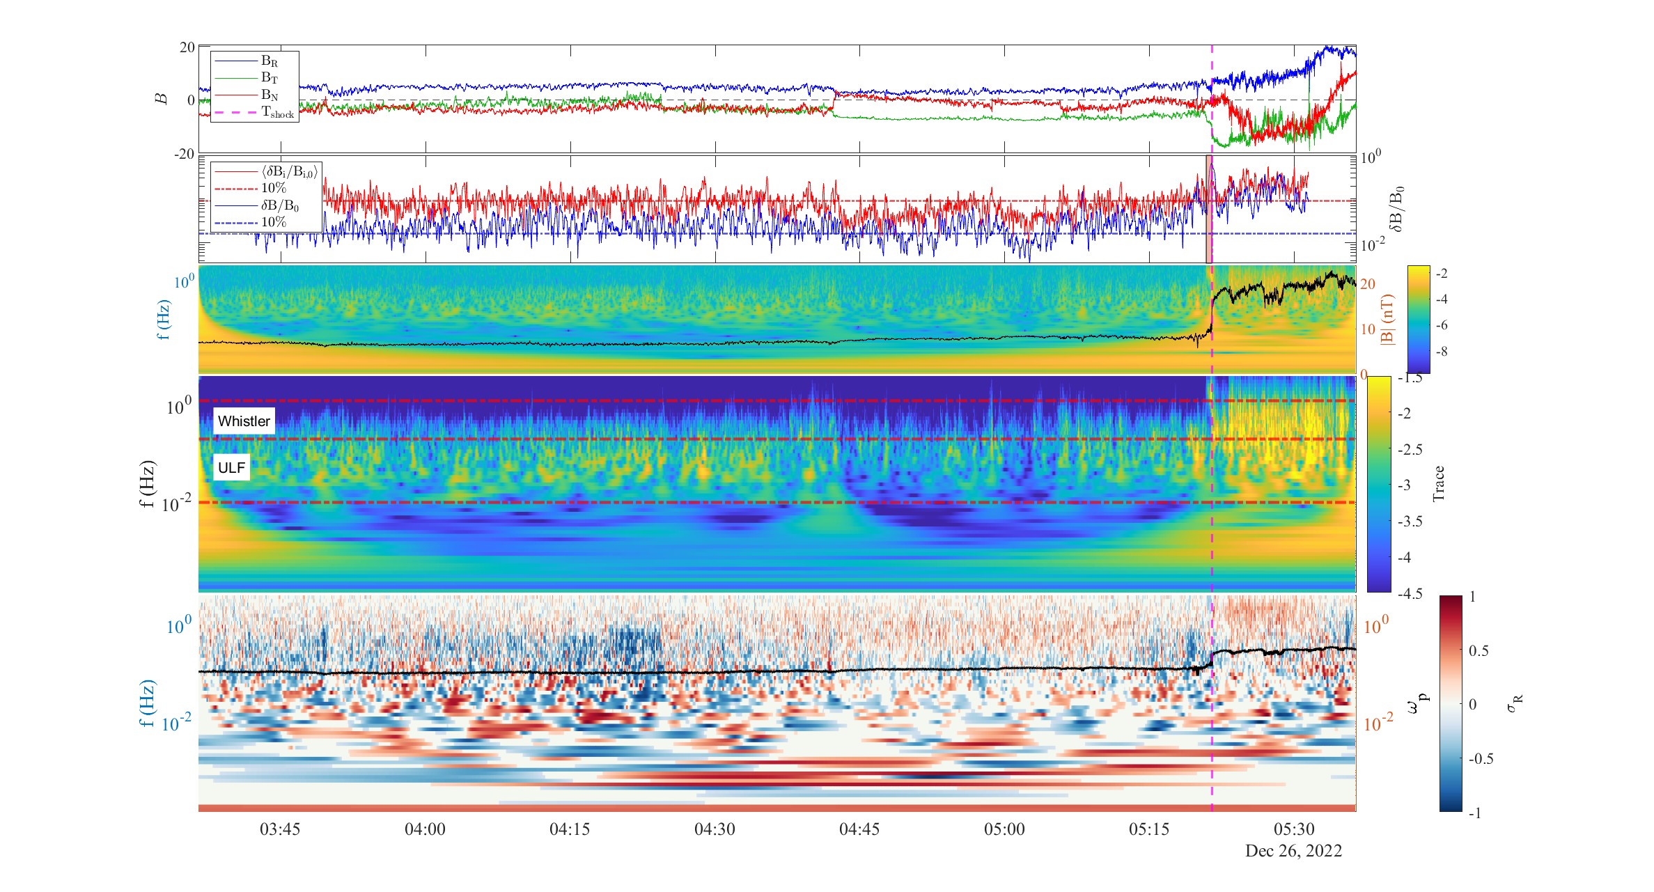Click the black f (Hz) label of Trace panel
The width and height of the screenshot is (1654, 892).
point(148,484)
